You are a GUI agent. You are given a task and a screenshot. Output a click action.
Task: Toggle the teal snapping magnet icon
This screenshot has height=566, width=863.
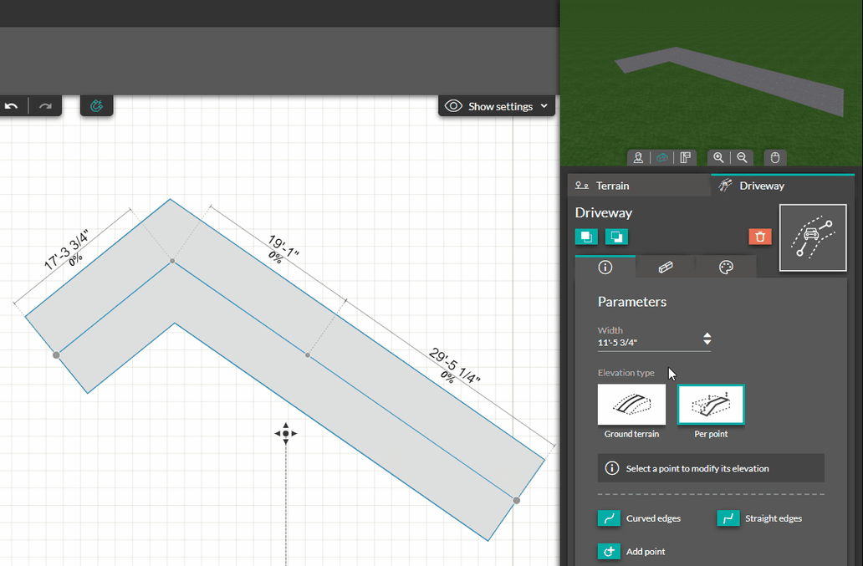pyautogui.click(x=96, y=106)
